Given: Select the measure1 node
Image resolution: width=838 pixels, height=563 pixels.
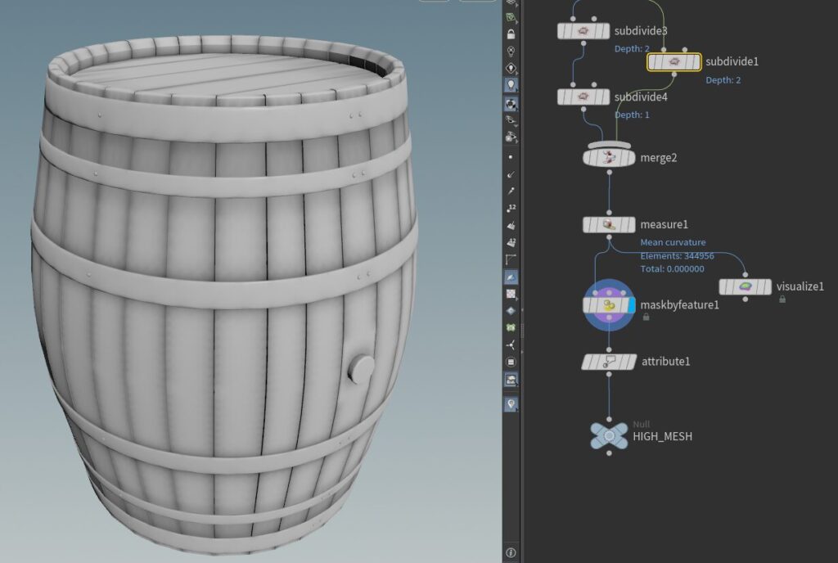Looking at the screenshot, I should (x=609, y=224).
